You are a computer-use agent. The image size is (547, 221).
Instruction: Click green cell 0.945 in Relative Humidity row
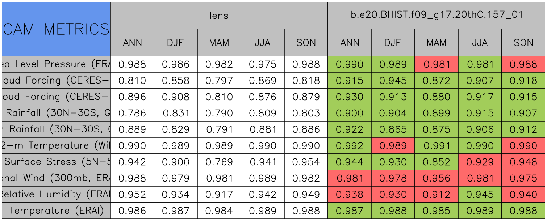point(480,195)
